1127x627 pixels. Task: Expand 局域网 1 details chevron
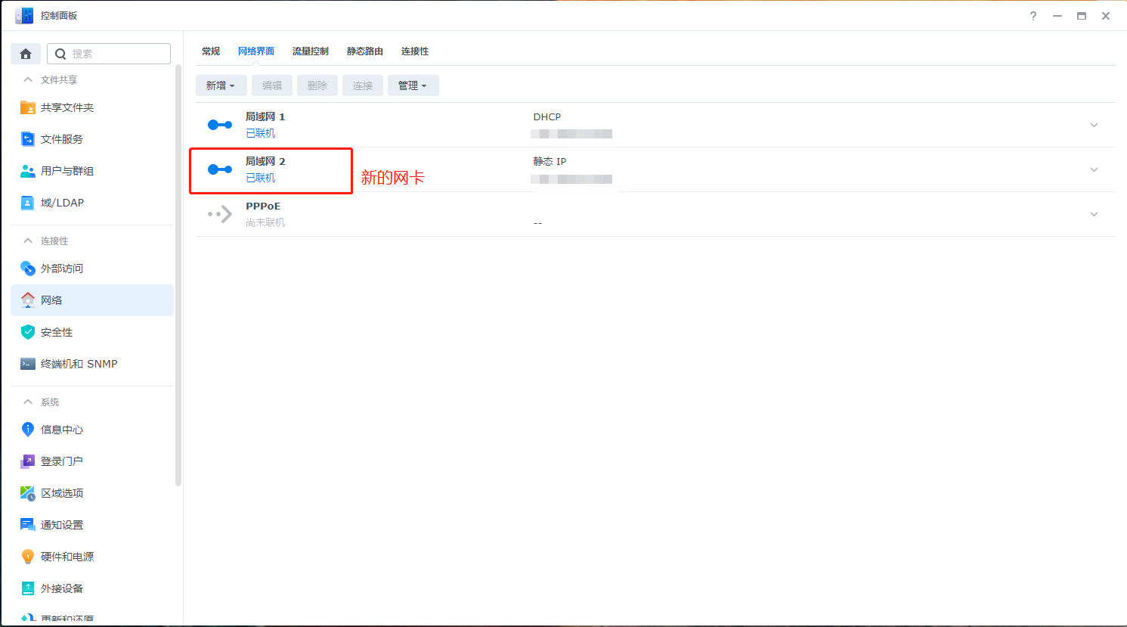tap(1094, 125)
